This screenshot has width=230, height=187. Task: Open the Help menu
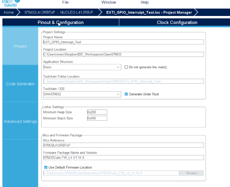[x=145, y=2]
